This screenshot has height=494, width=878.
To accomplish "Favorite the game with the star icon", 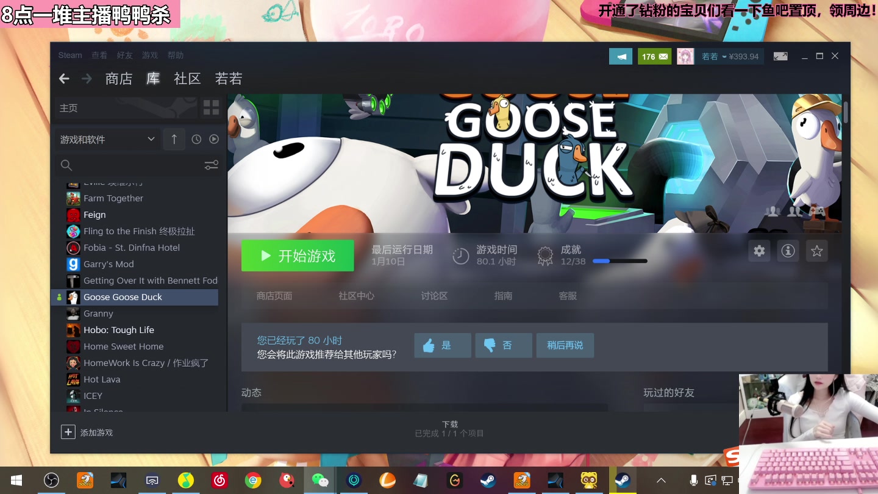I will point(816,251).
